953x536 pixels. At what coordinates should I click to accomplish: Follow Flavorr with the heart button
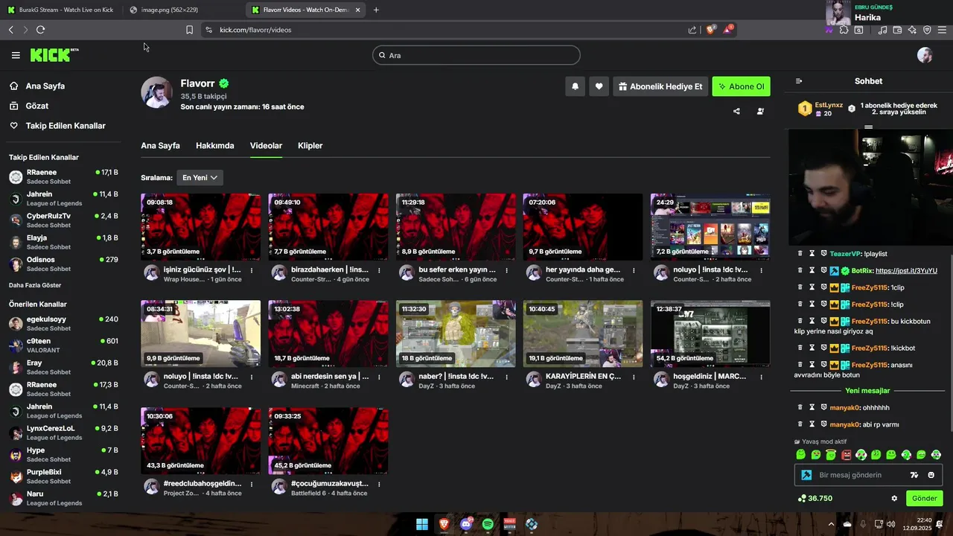click(x=599, y=86)
